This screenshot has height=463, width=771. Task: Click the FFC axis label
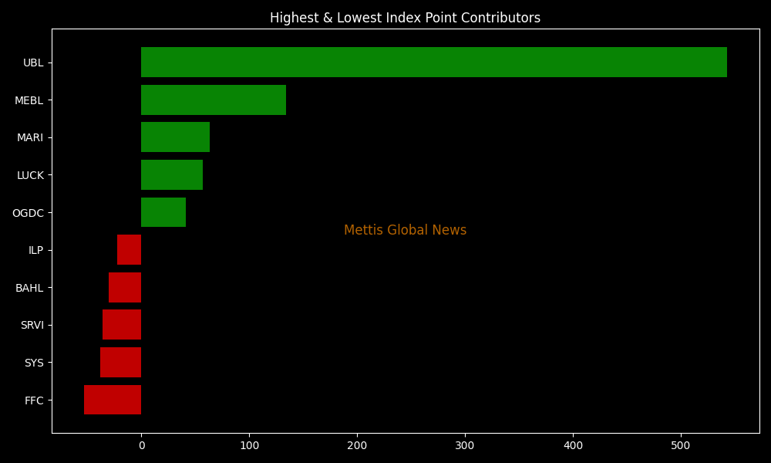tap(35, 401)
